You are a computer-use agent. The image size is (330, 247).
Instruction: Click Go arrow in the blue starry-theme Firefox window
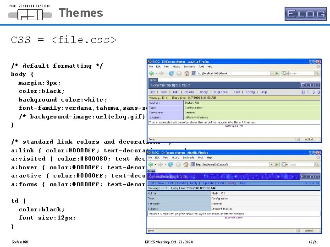point(276,165)
